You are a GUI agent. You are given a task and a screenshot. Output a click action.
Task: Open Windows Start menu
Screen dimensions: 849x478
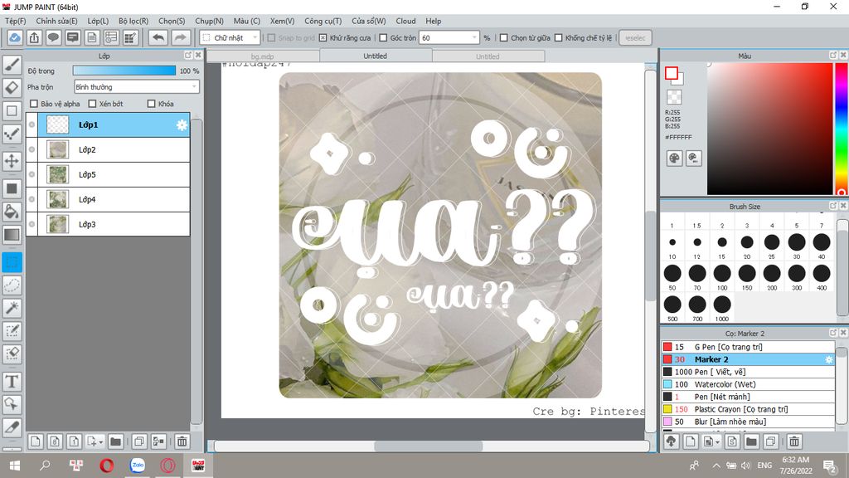tap(15, 466)
